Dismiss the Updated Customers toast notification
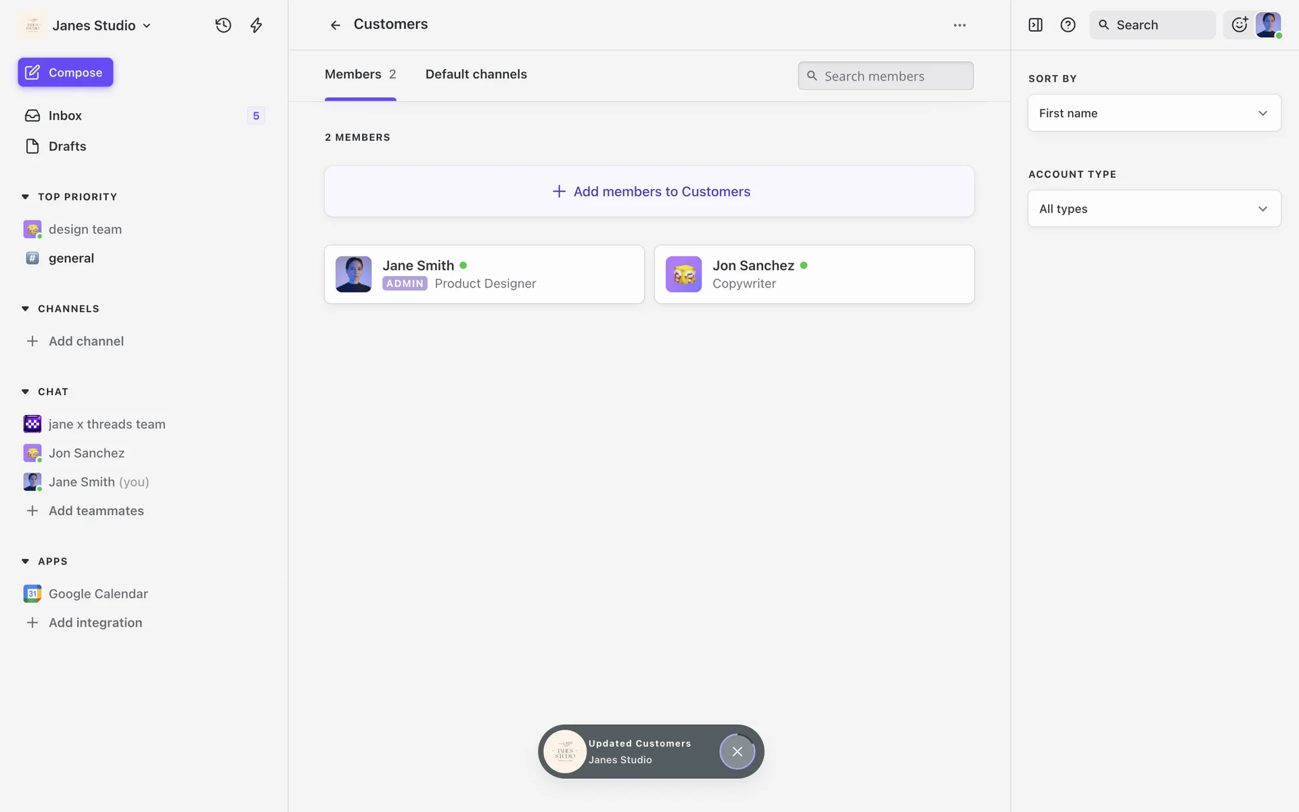The image size is (1299, 812). point(737,751)
